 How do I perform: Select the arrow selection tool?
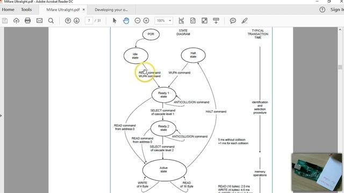click(114, 20)
